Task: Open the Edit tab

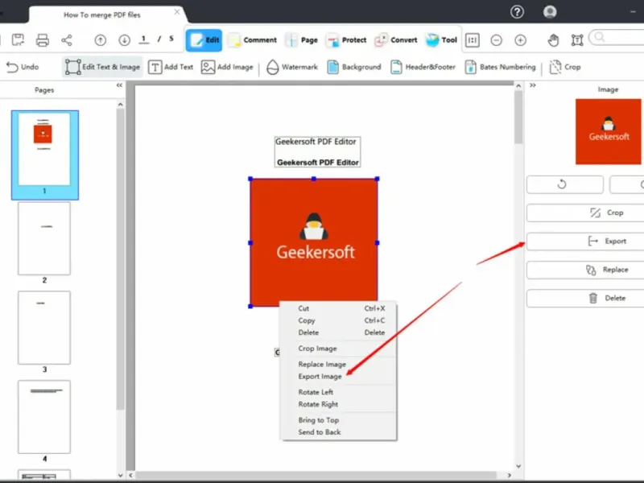Action: (x=204, y=39)
